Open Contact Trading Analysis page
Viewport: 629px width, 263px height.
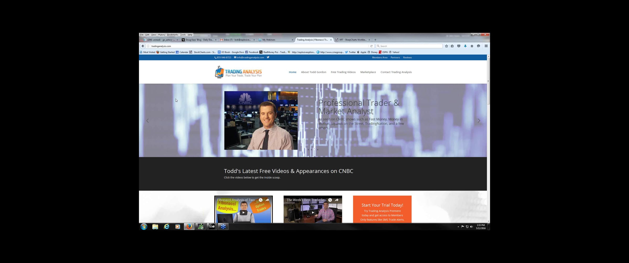point(396,72)
